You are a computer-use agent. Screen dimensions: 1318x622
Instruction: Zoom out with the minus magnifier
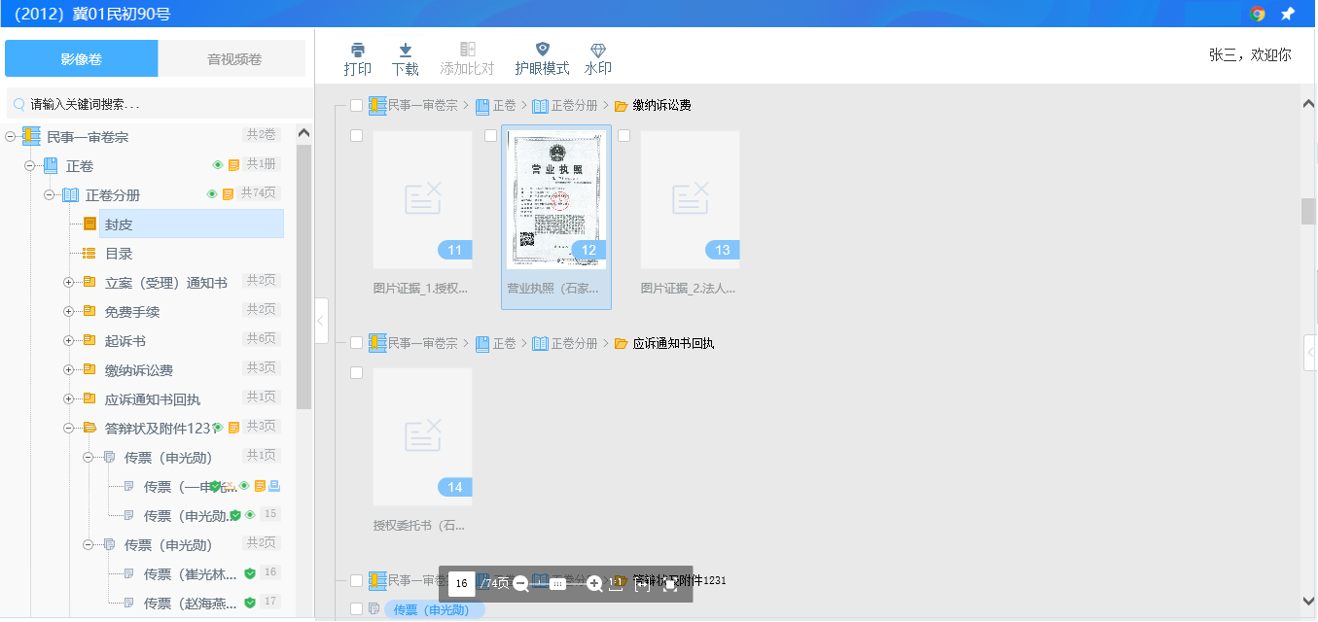point(520,584)
